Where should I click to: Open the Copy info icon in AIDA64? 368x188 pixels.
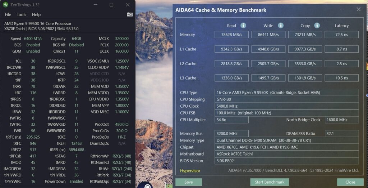(317, 26)
